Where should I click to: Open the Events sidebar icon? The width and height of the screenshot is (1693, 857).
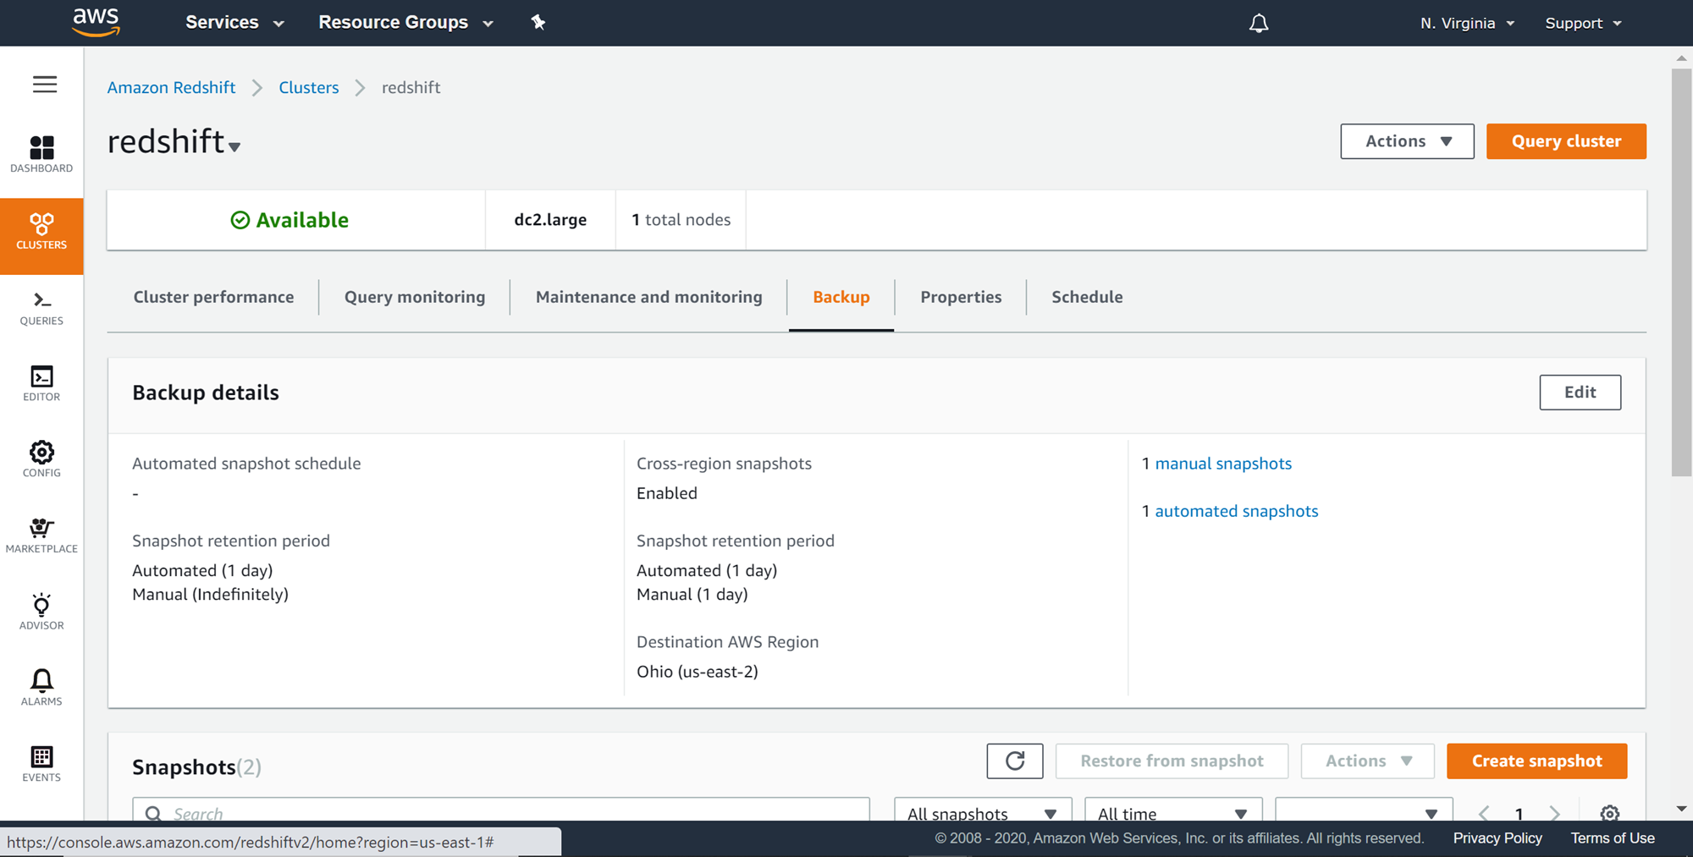[x=41, y=763]
